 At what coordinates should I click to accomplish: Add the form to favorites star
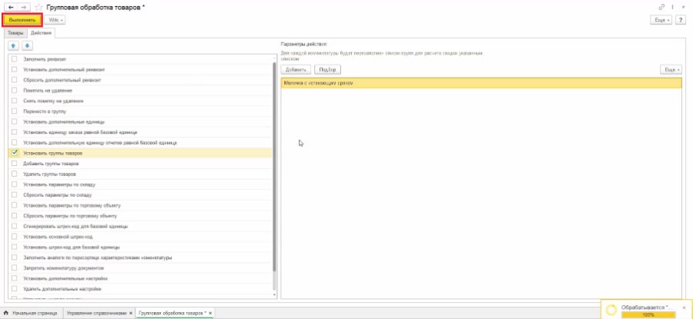point(39,8)
